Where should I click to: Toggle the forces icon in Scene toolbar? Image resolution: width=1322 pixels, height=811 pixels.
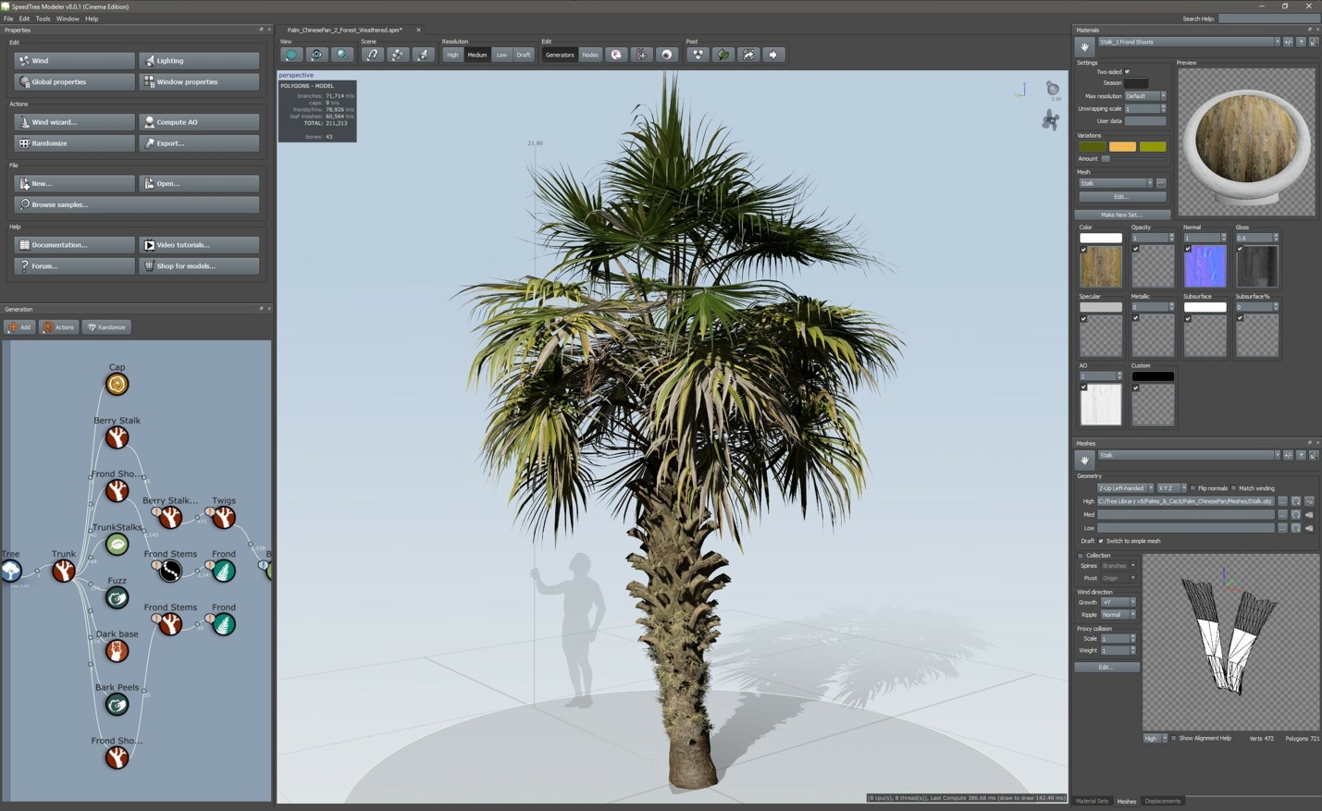pos(372,55)
